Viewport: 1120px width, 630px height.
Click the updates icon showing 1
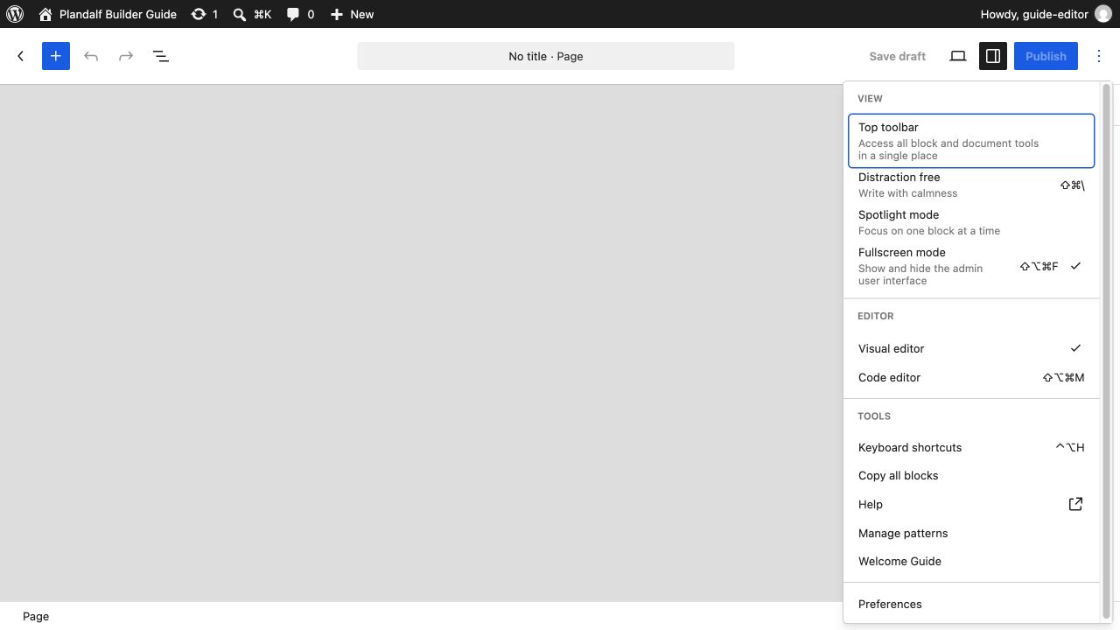tap(205, 14)
